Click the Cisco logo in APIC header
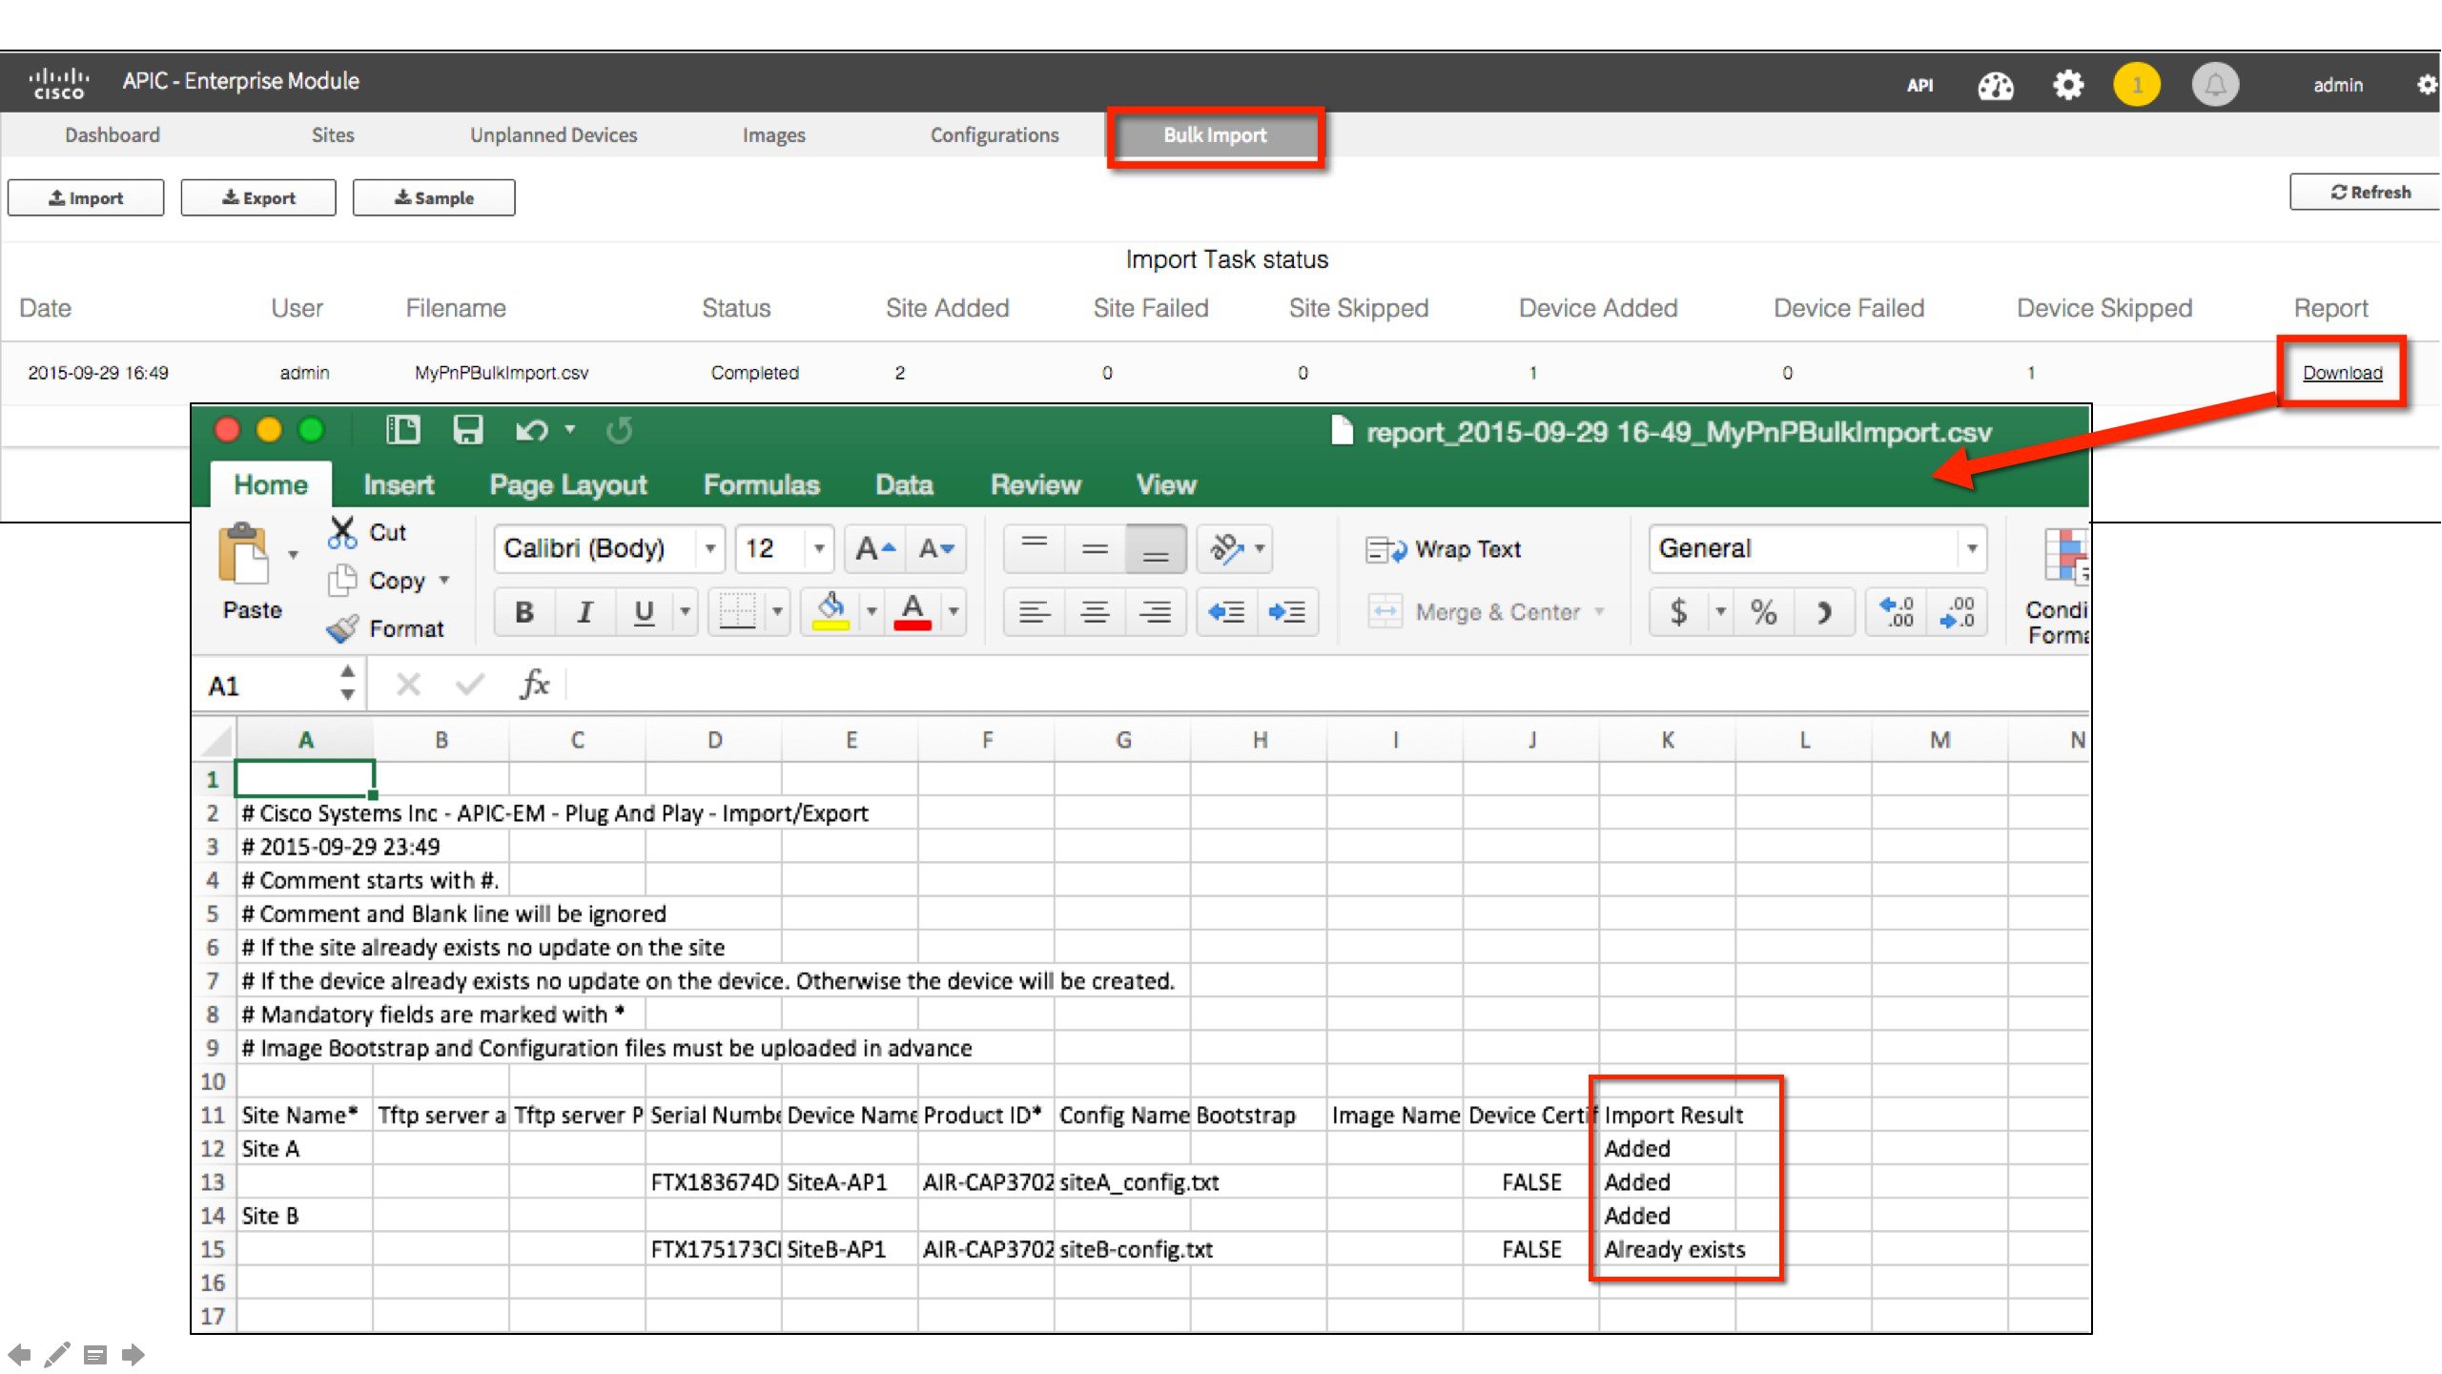 pos(59,84)
